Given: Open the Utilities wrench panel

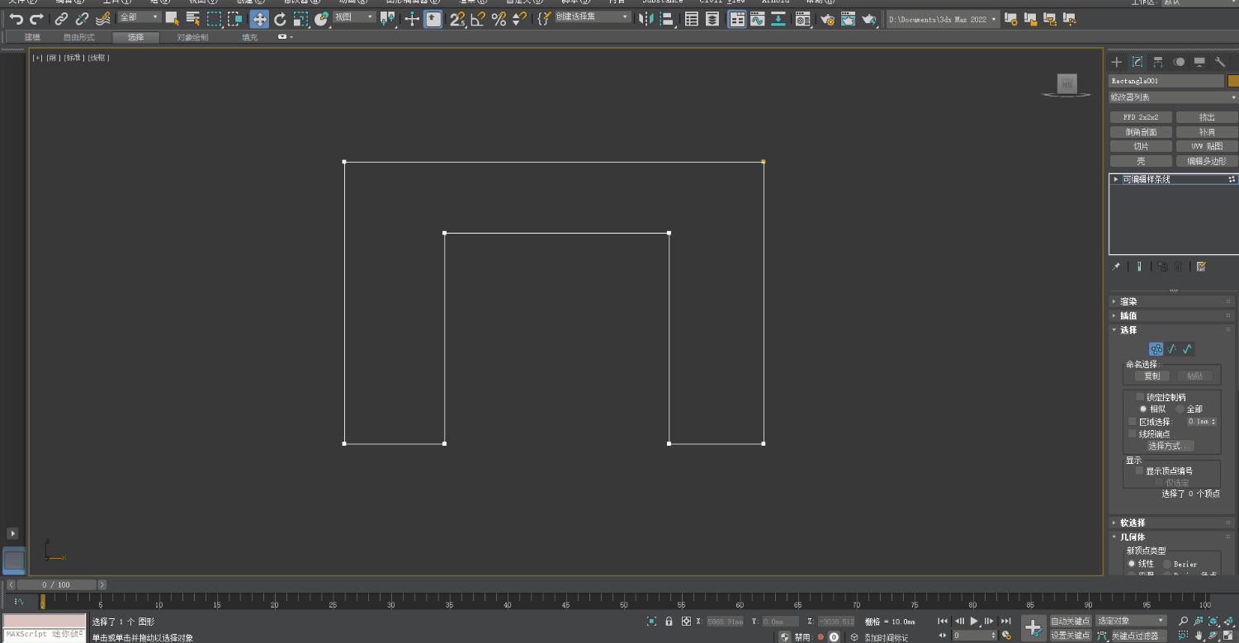Looking at the screenshot, I should coord(1220,62).
